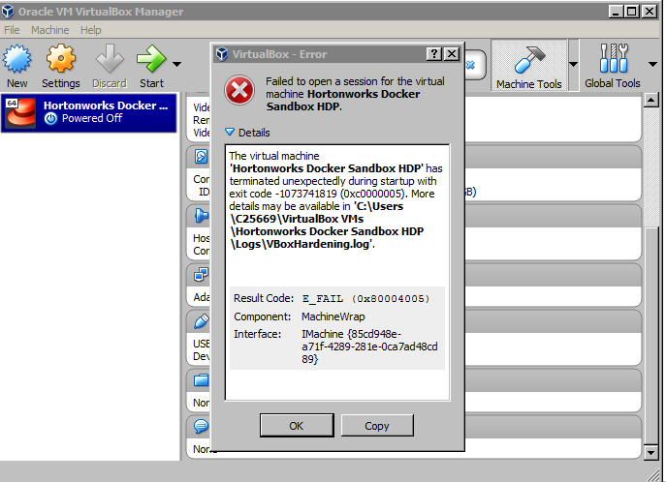Click the details pane scroll down arrow
Image resolution: width=666 pixels, height=482 pixels.
[x=651, y=452]
